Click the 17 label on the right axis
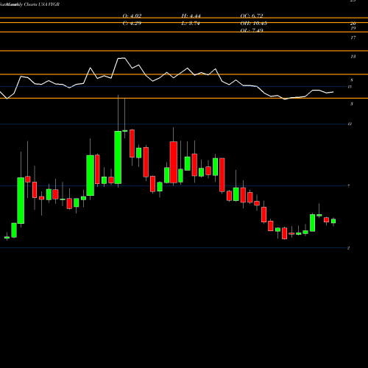 (353, 38)
